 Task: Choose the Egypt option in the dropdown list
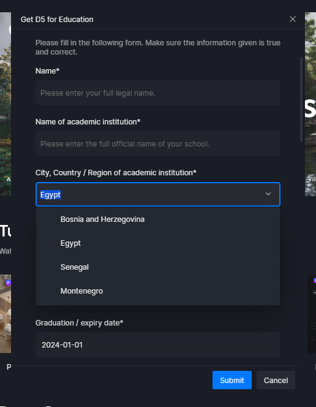(158, 243)
